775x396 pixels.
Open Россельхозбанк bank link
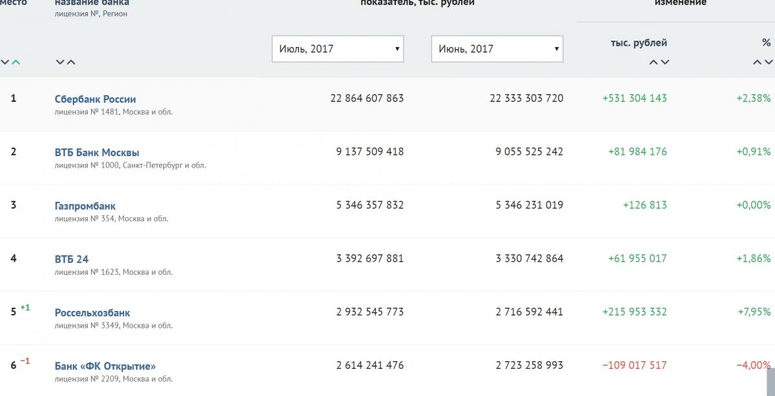(x=92, y=313)
